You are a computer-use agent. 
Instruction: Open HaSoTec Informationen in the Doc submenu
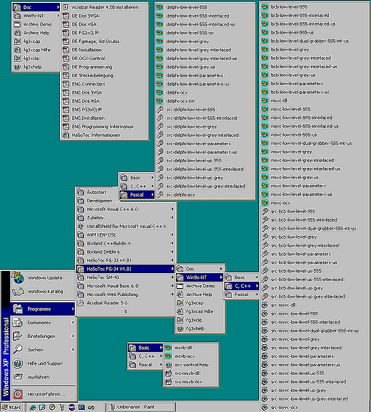point(96,135)
